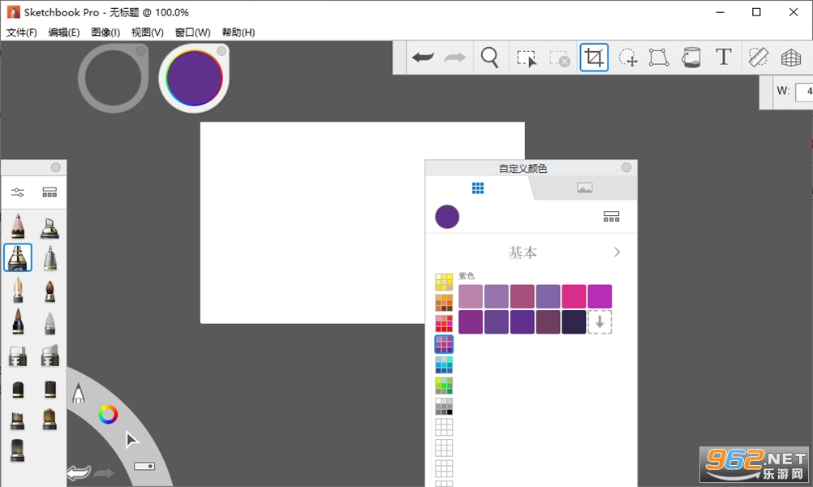
Task: Select first empty custom color group grid
Action: coord(444,428)
